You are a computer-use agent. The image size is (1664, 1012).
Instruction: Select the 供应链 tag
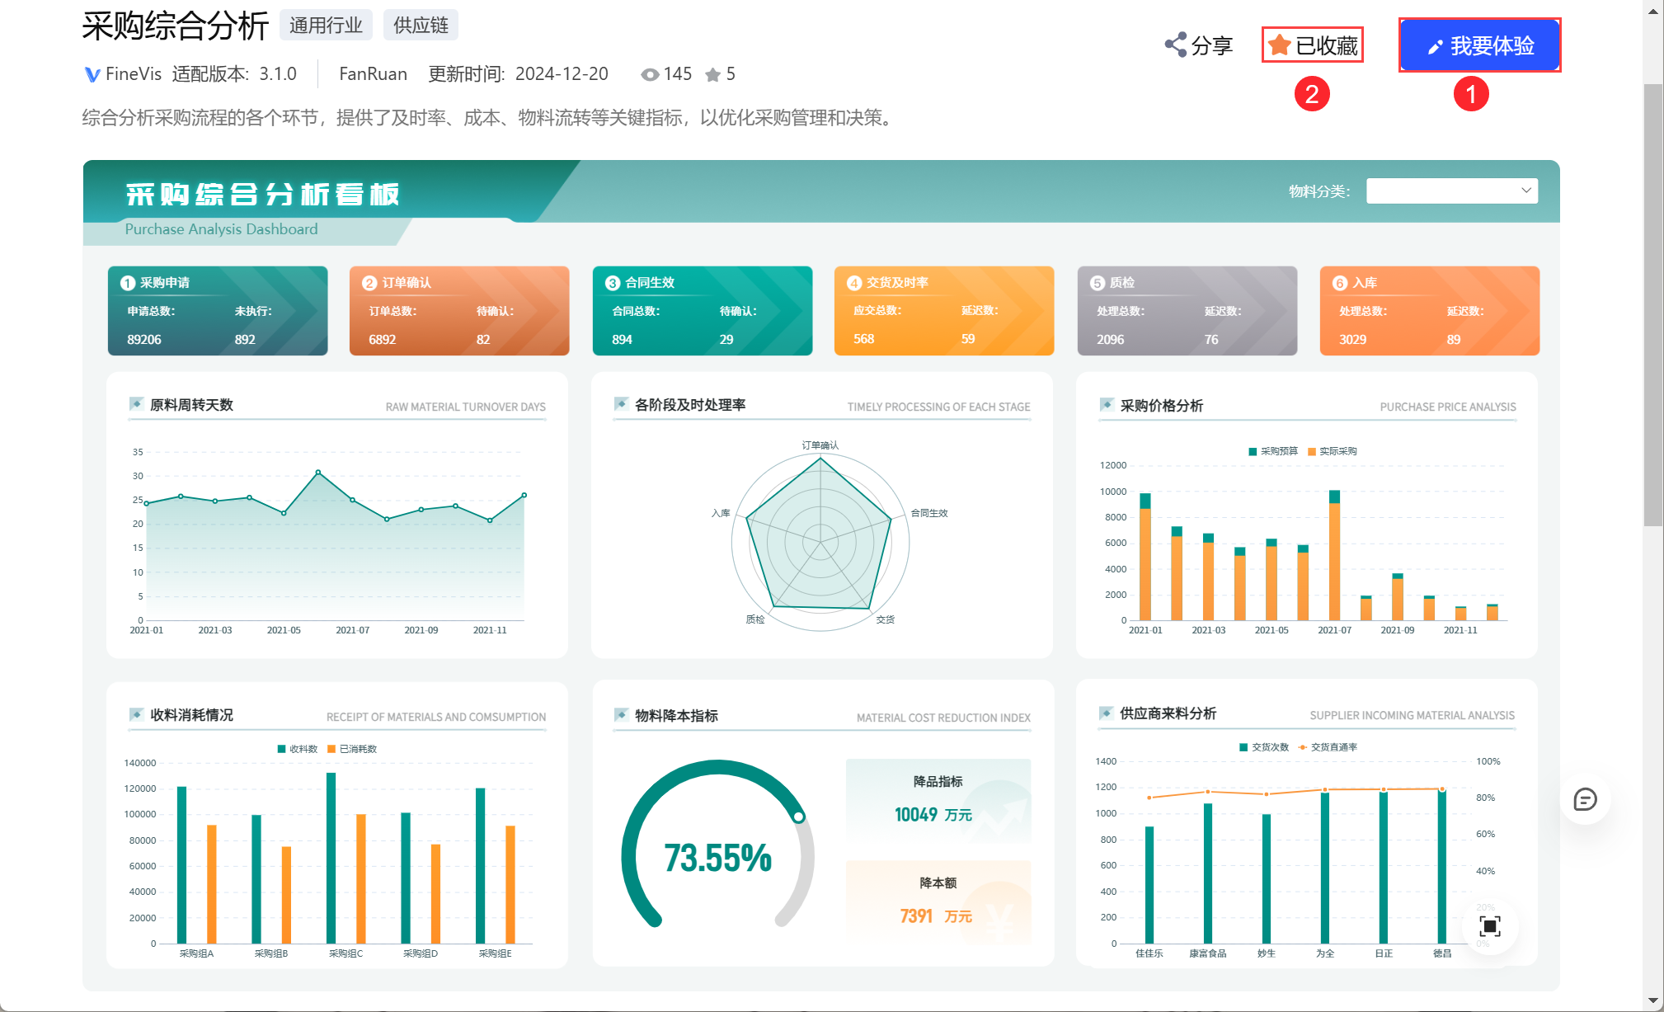tap(421, 26)
